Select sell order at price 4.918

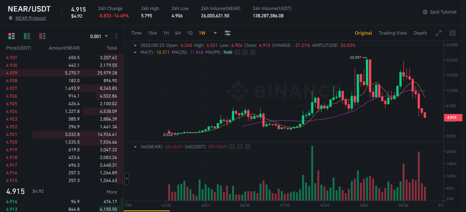[x=62, y=157]
